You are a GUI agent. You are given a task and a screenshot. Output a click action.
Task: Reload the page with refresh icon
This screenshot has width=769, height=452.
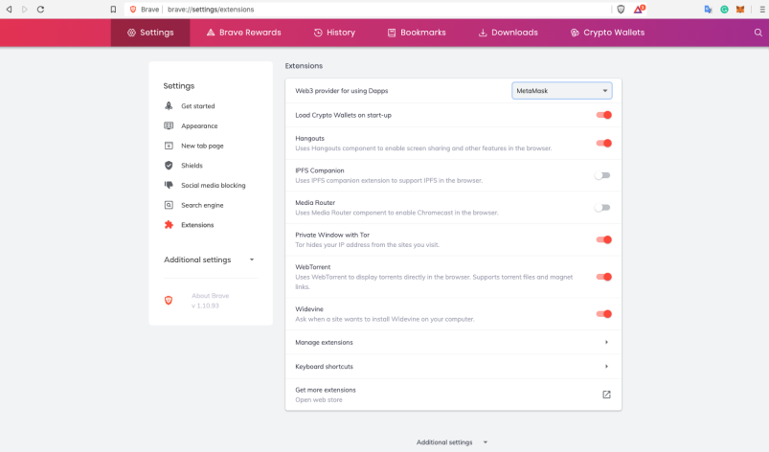click(x=41, y=10)
